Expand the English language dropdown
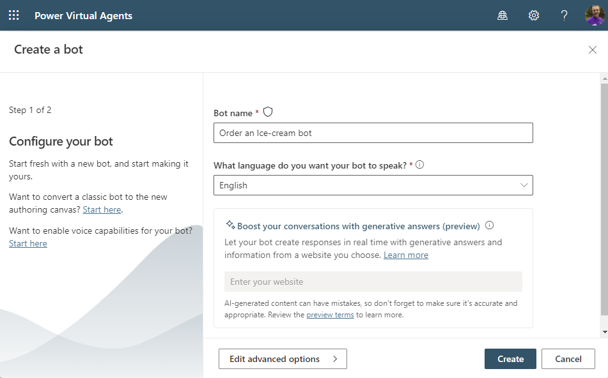Image resolution: width=608 pixels, height=378 pixels. pyautogui.click(x=373, y=185)
